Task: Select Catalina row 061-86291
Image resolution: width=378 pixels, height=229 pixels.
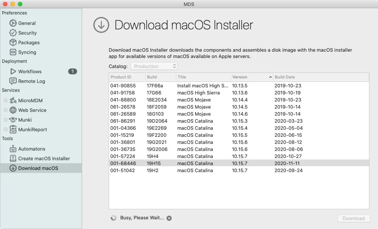Action: coord(239,121)
